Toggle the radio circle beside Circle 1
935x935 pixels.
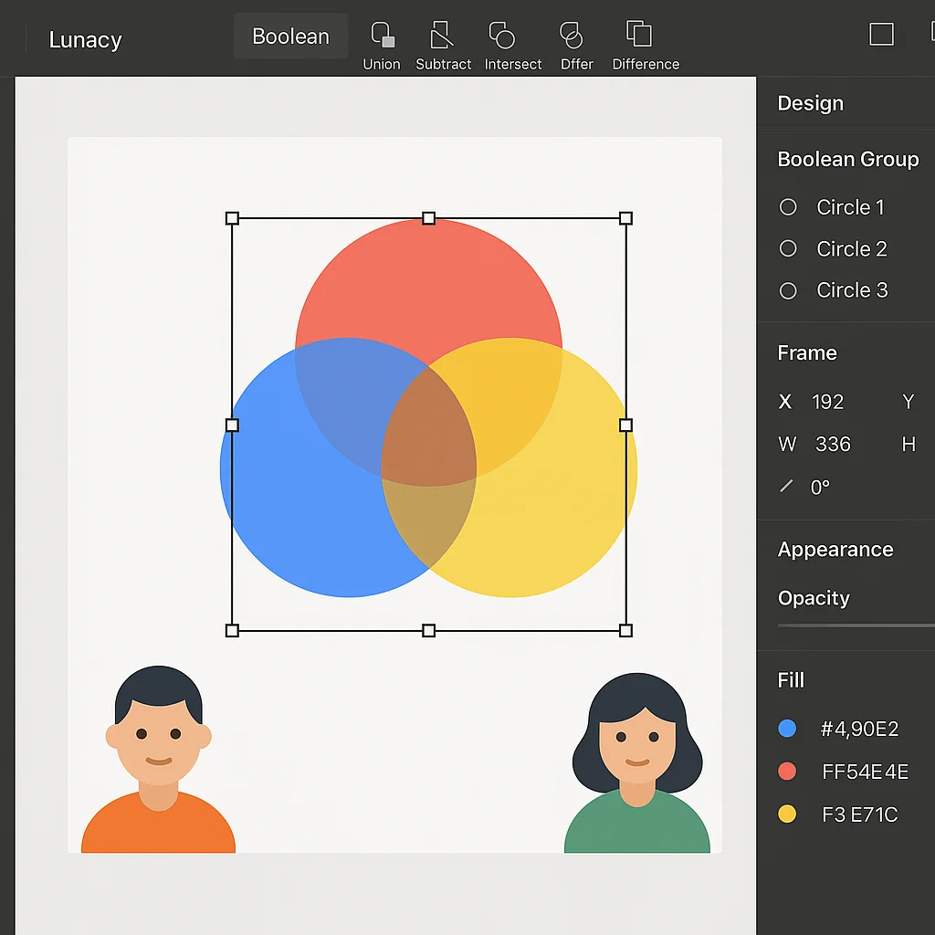tap(787, 207)
